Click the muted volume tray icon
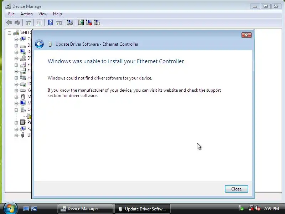Viewport: 285px width, 214px height. 257,208
